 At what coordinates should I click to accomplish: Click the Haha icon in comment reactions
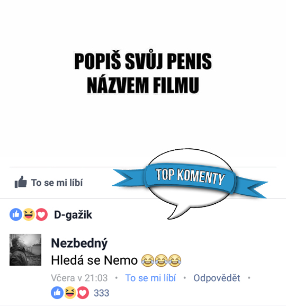pos(70,293)
